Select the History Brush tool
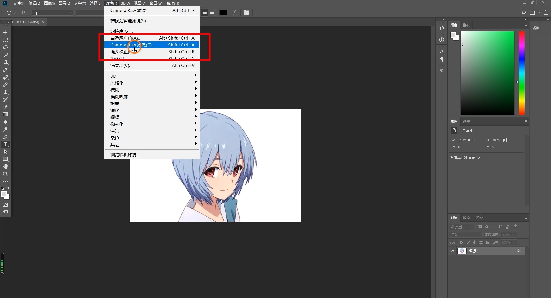551x298 pixels. (x=5, y=99)
